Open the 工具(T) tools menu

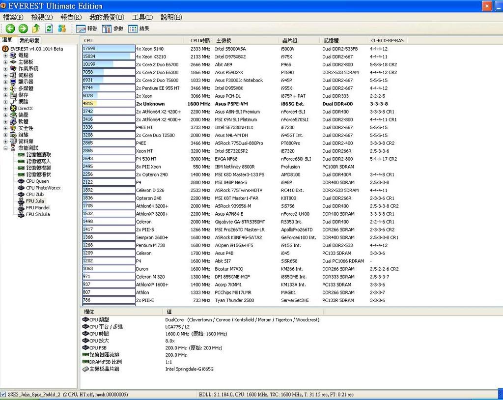coord(142,17)
